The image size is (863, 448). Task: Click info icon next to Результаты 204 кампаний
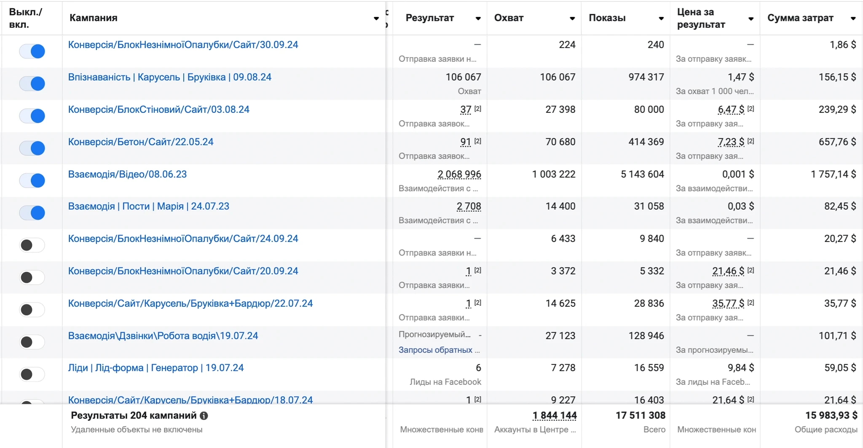(x=204, y=416)
